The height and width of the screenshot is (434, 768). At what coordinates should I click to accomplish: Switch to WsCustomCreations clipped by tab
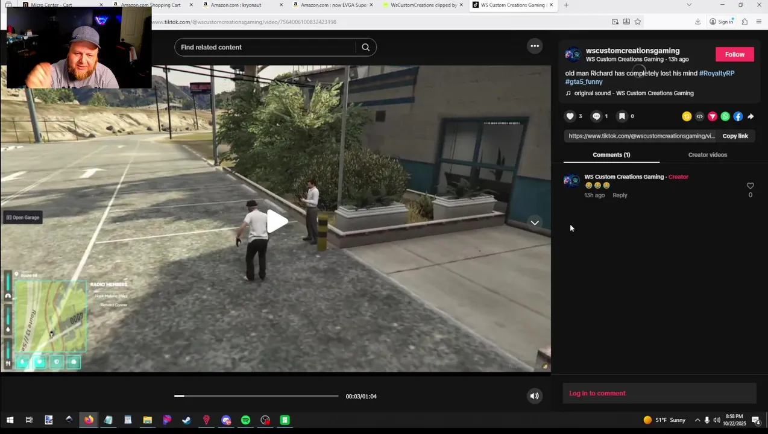(x=423, y=5)
